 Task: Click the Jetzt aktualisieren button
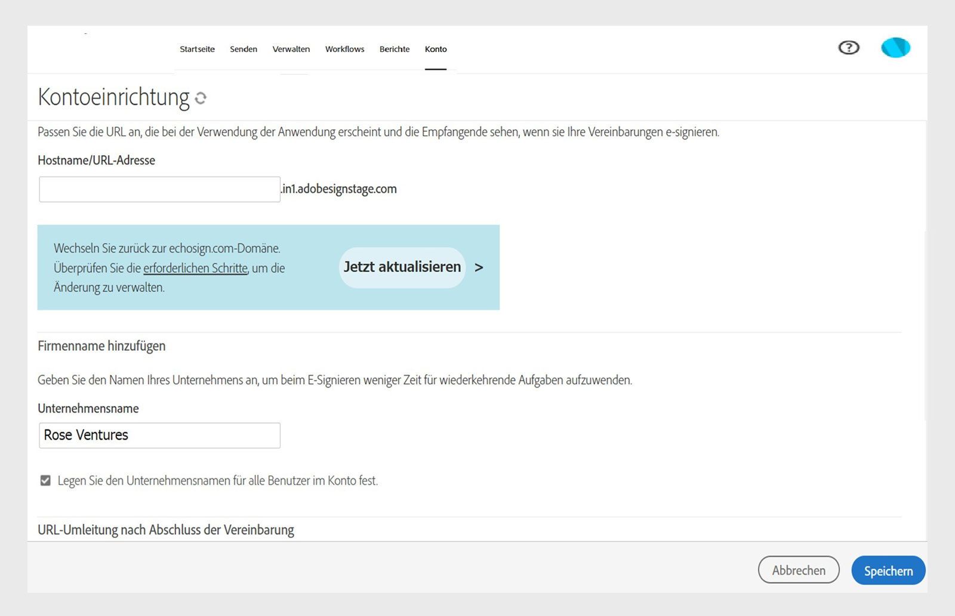tap(402, 267)
